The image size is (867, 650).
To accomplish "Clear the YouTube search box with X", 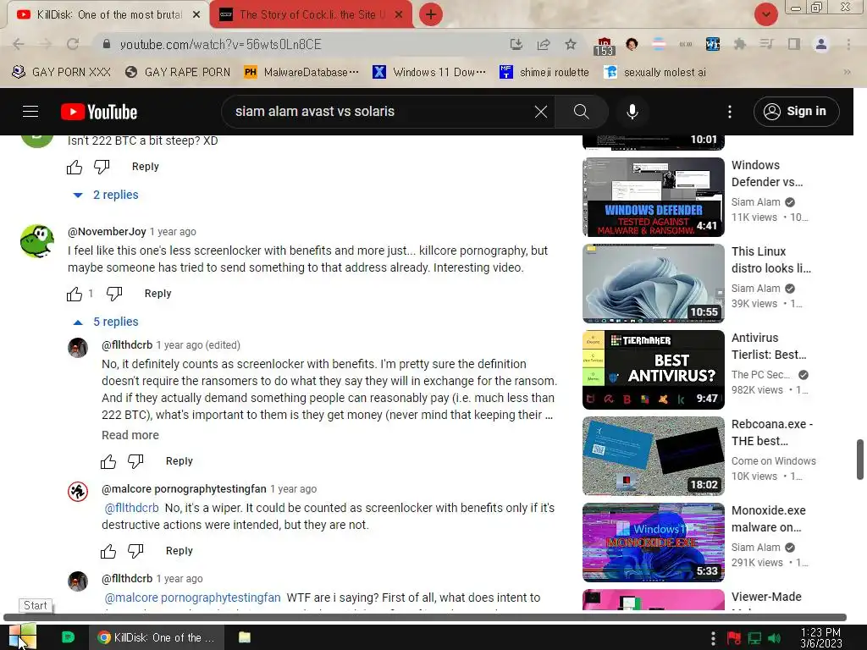I will tap(541, 112).
